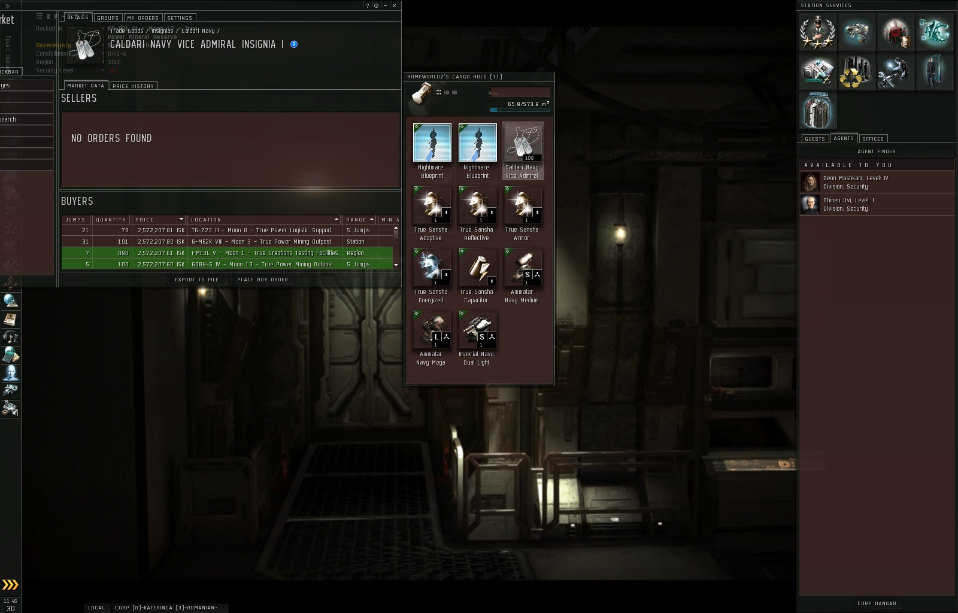
Task: Select buy order at G-ME2K VIII Moon 3
Action: [227, 242]
